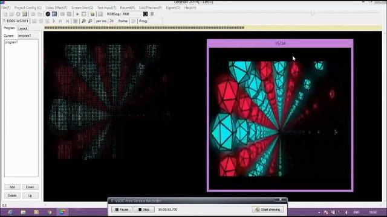Click the Down button

tap(30, 187)
